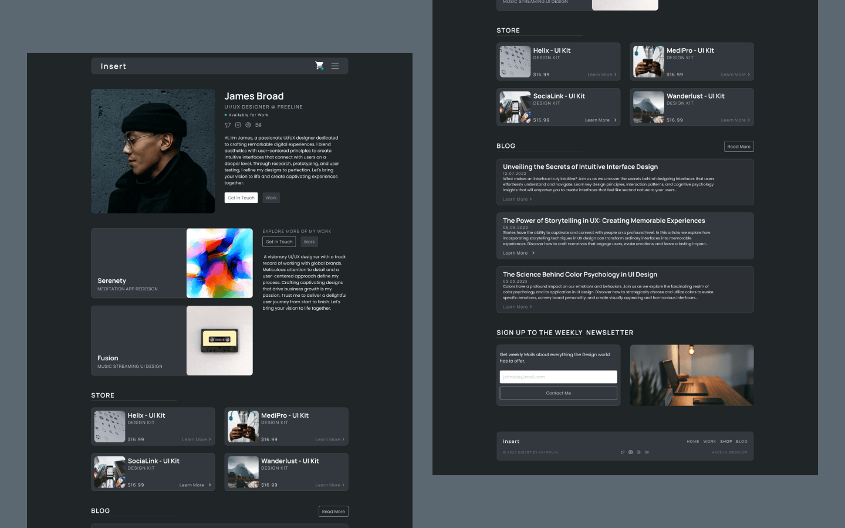845x528 pixels.
Task: Click MediPro UI Kit thumbnail on left page
Action: 243,427
